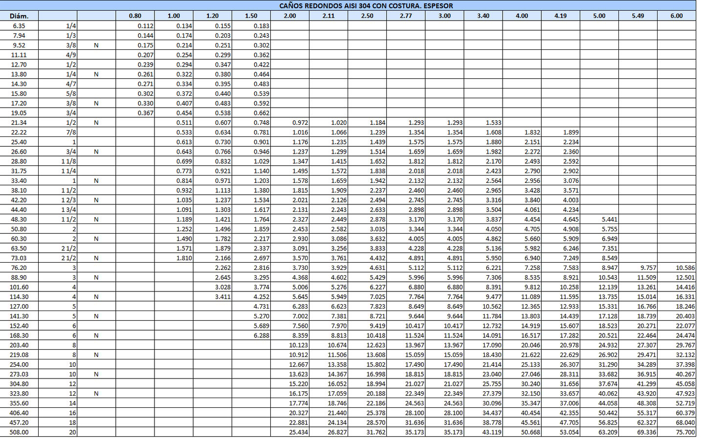Click the diameter cell 6.35
This screenshot has width=704, height=446.
[19, 26]
